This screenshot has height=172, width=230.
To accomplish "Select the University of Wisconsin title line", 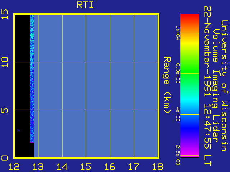I will click(x=224, y=86).
